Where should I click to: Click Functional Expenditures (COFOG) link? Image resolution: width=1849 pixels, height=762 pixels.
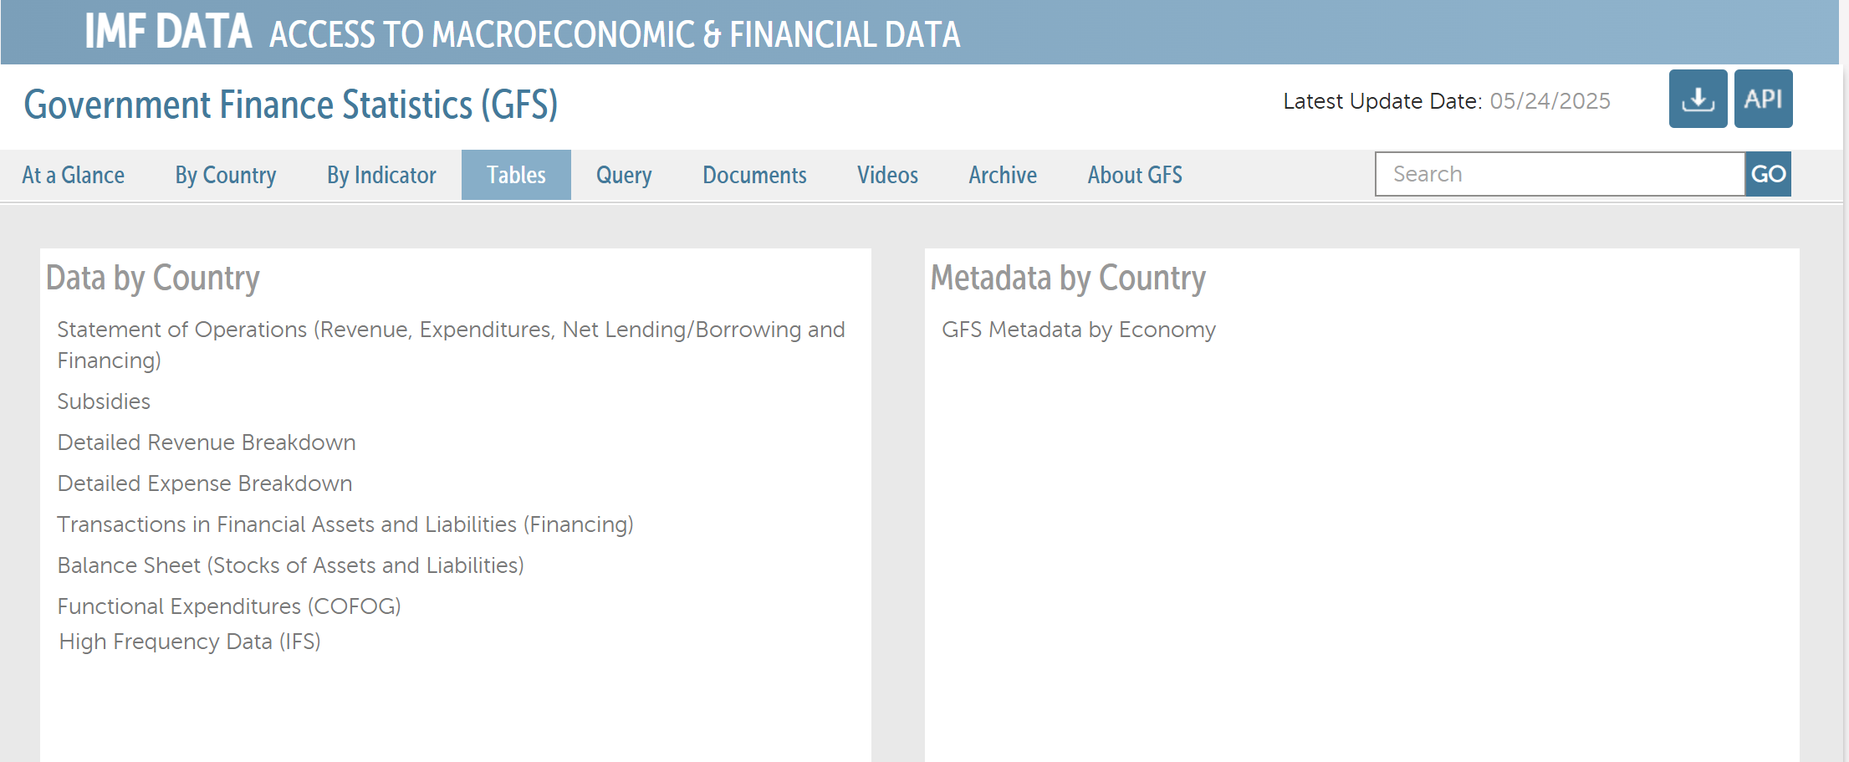pyautogui.click(x=229, y=606)
